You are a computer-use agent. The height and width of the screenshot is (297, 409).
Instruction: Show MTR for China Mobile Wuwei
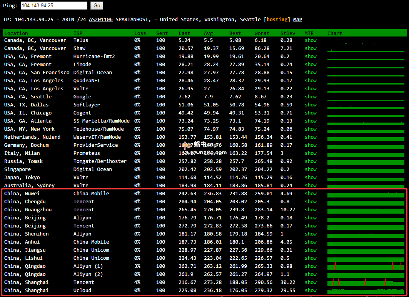tap(311, 193)
